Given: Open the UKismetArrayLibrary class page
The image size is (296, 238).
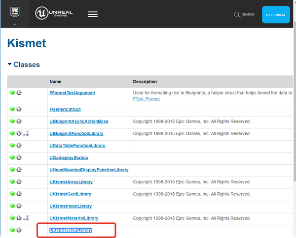Looking at the screenshot, I should click(x=71, y=182).
